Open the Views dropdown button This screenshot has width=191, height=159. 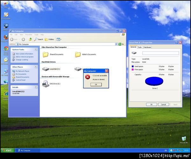point(59,39)
